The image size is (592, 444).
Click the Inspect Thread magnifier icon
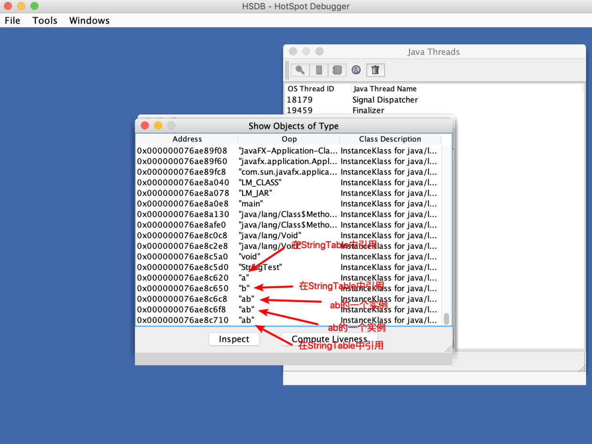pos(300,70)
